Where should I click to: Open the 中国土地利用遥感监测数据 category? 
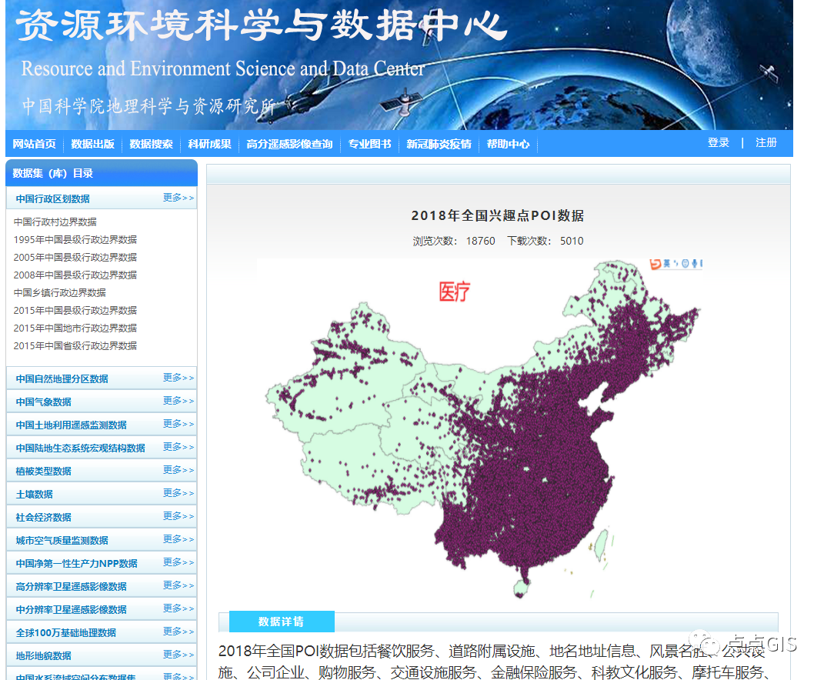(x=71, y=425)
